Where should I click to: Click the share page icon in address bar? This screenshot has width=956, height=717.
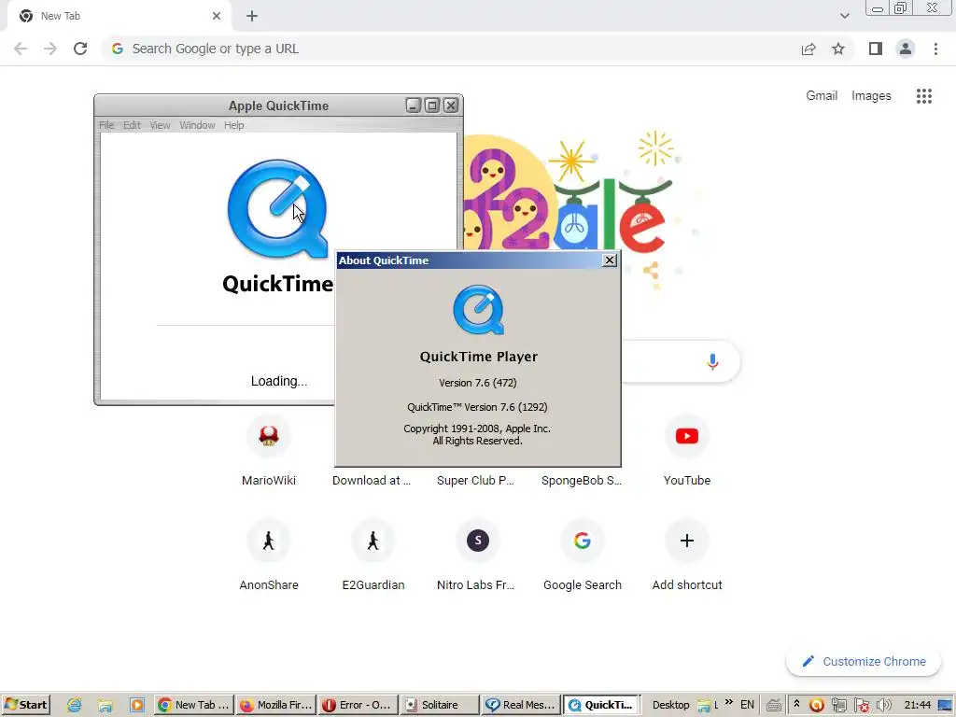[808, 49]
